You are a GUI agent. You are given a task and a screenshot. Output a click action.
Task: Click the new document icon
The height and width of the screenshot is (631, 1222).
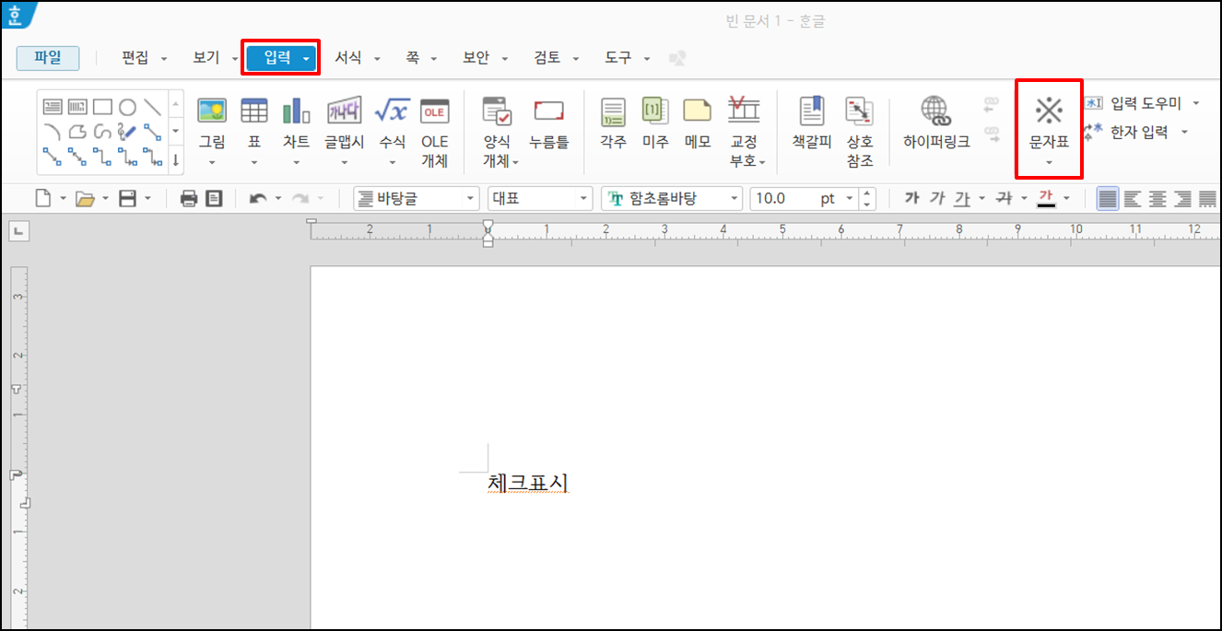point(42,198)
